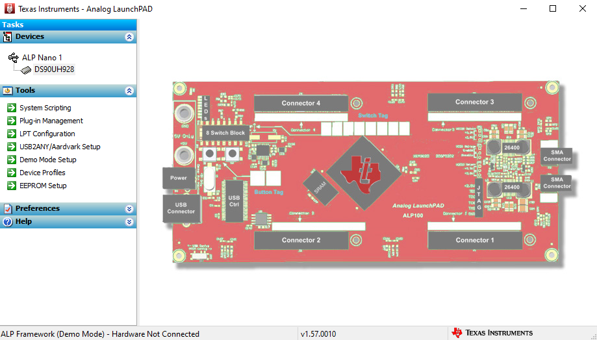Screen dimensions: 597x340
Task: Collapse the Tools section with its chevron
Action: (x=129, y=91)
